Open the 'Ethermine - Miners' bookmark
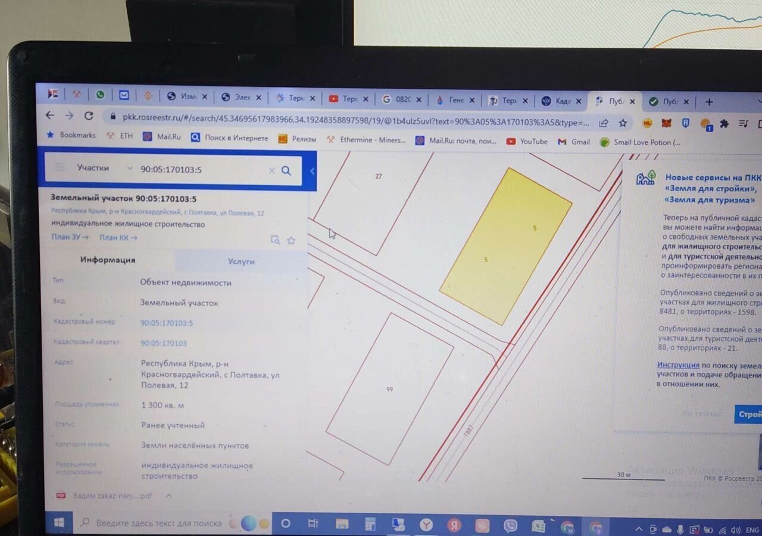Screen dimensions: 762x536 click(366, 140)
